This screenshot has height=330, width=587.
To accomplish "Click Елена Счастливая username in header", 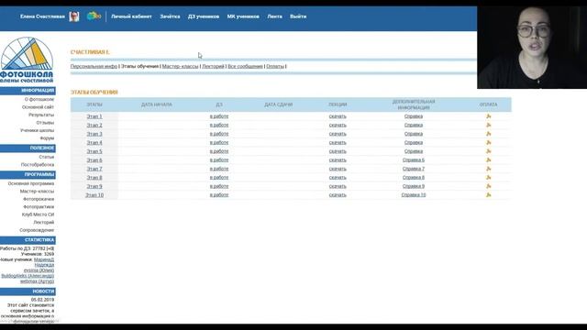I will 42,16.
